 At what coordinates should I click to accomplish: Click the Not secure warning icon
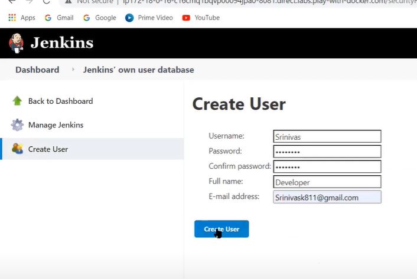(x=69, y=2)
